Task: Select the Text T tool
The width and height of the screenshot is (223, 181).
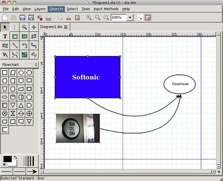Action: point(5,36)
